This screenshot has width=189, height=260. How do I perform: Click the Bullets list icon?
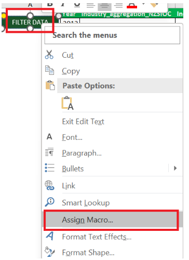[x=49, y=168]
